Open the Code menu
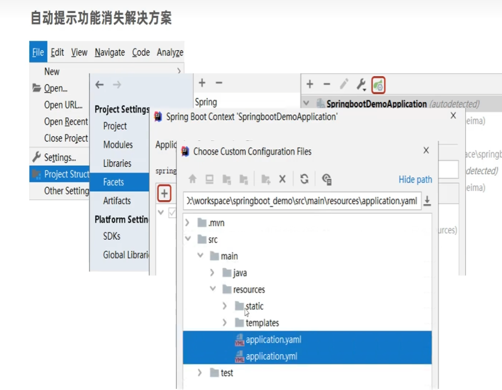The height and width of the screenshot is (390, 502). pyautogui.click(x=141, y=52)
